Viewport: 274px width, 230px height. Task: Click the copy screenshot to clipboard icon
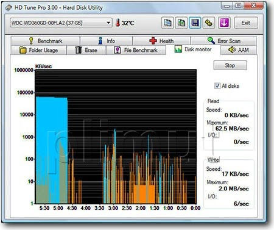(x=181, y=23)
